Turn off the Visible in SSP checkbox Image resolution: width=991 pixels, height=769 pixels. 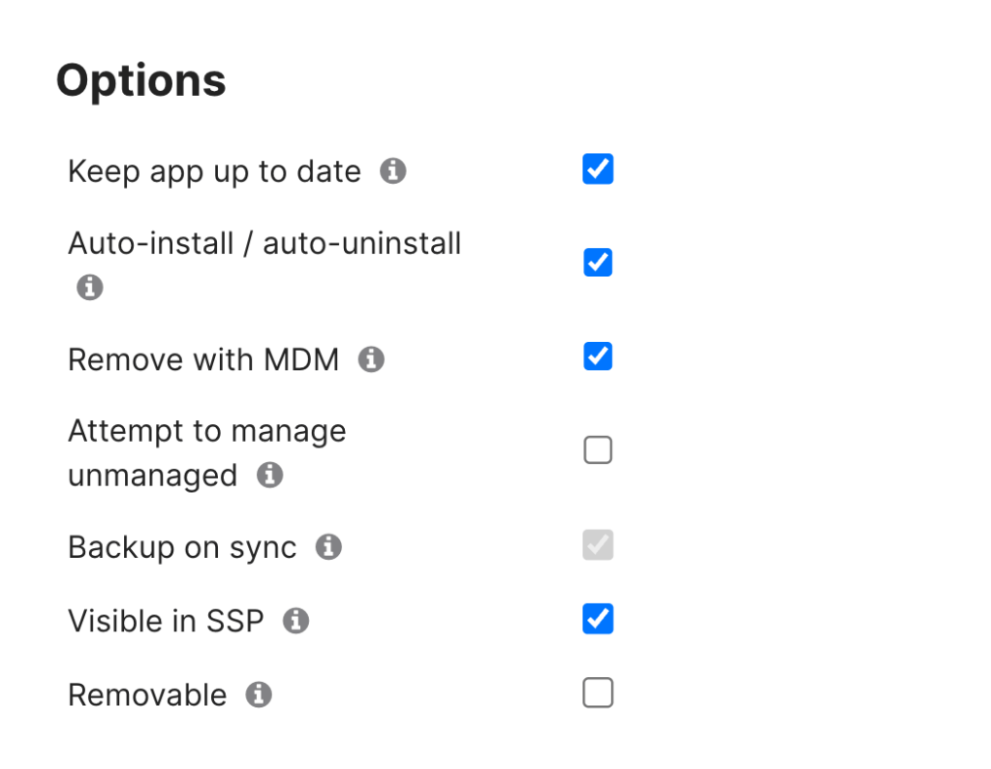(x=598, y=619)
